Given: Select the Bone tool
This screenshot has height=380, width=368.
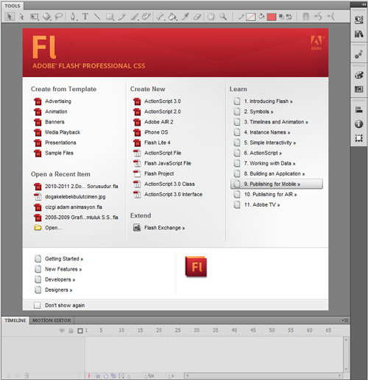Looking at the screenshot, I should [x=160, y=17].
